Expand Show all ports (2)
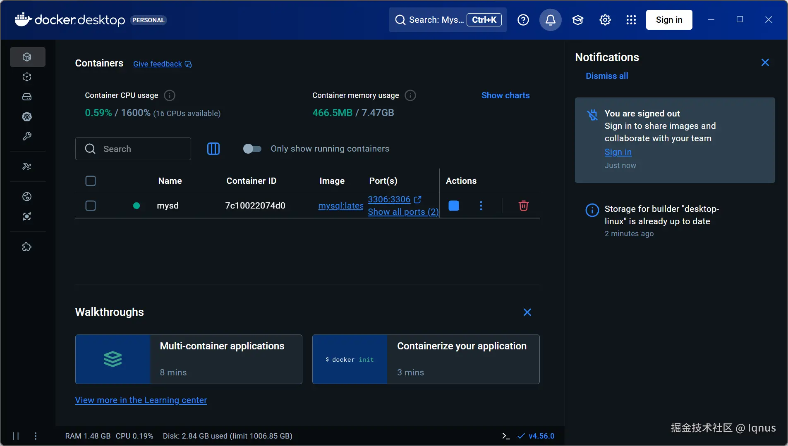 pos(403,212)
